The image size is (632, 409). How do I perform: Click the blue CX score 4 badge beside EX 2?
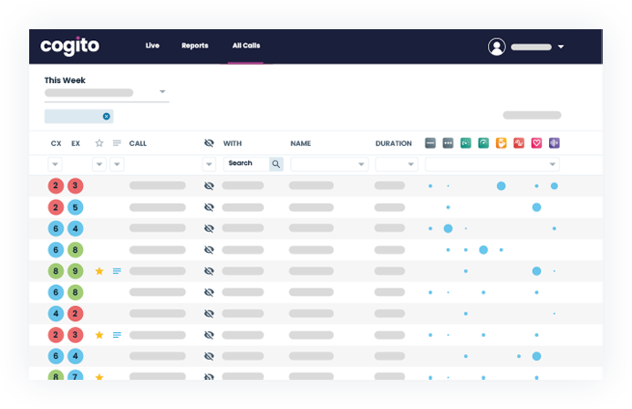point(56,313)
